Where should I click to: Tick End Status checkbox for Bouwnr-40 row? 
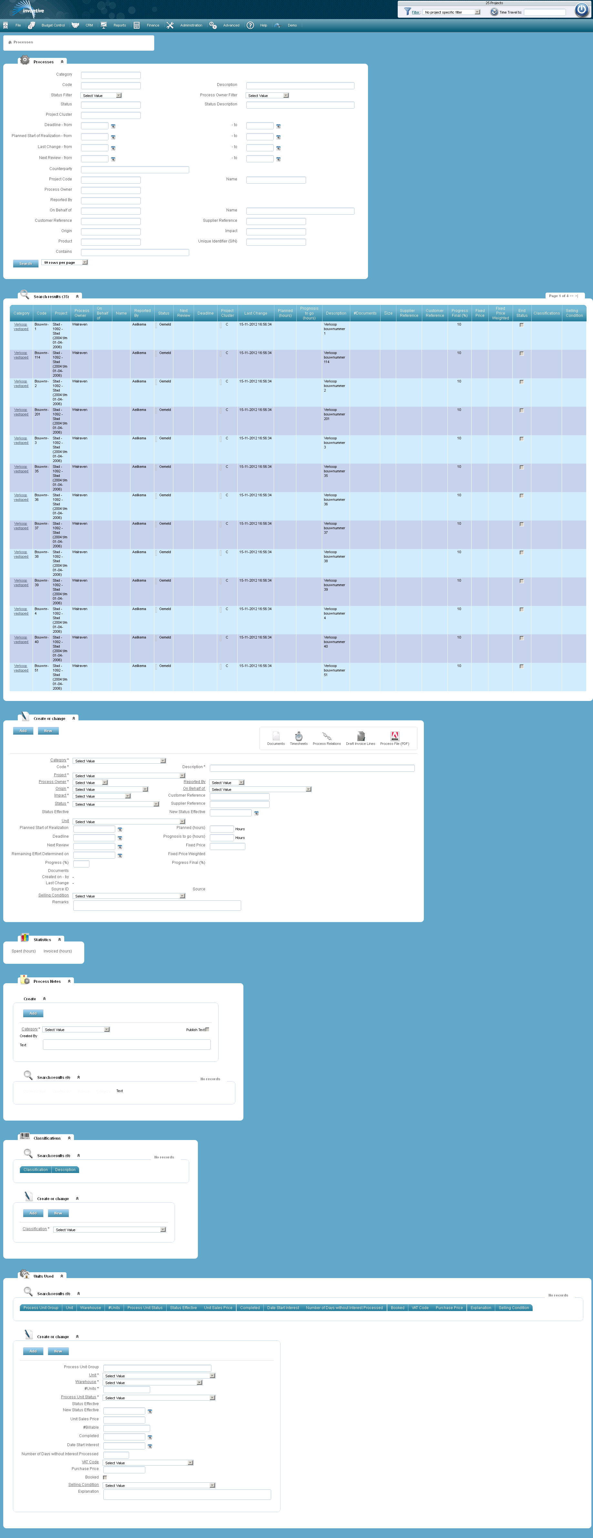click(x=521, y=638)
